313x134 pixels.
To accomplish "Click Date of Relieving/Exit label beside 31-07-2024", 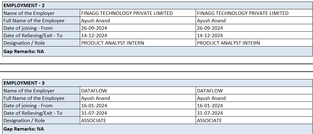I will tap(33, 113).
